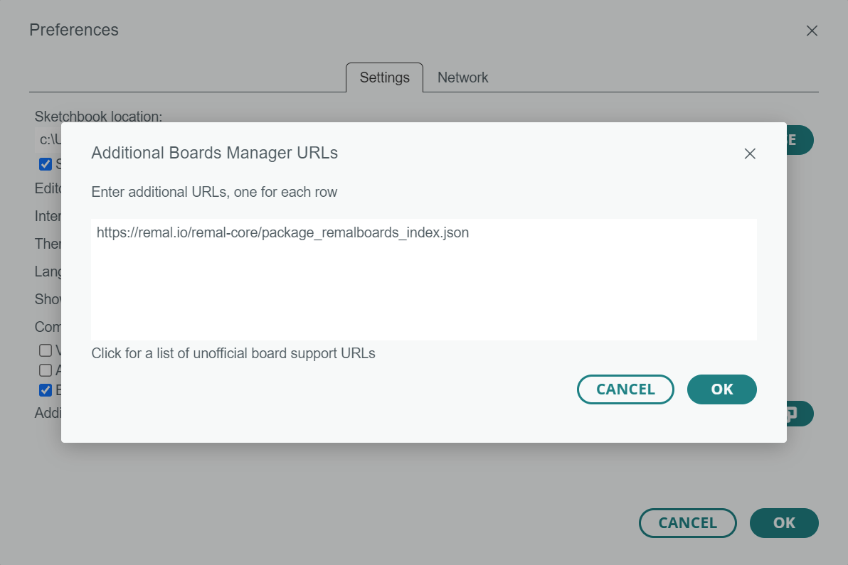Viewport: 848px width, 565px height.
Task: Click on the remal.io package index URL text
Action: 282,232
